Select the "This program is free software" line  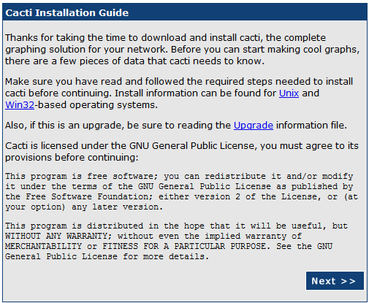click(179, 176)
